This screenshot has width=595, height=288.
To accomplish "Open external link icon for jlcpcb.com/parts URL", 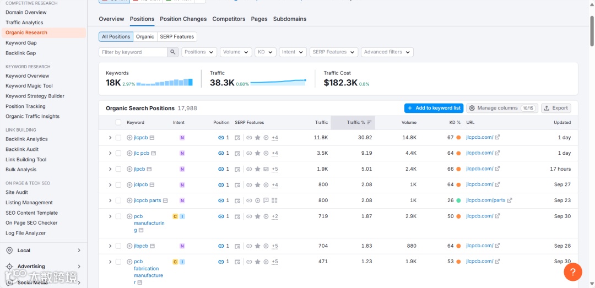I will click(x=510, y=200).
